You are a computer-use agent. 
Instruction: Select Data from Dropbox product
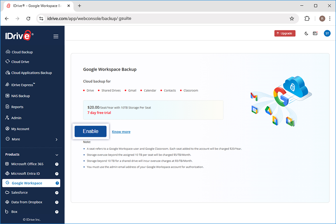(24, 202)
